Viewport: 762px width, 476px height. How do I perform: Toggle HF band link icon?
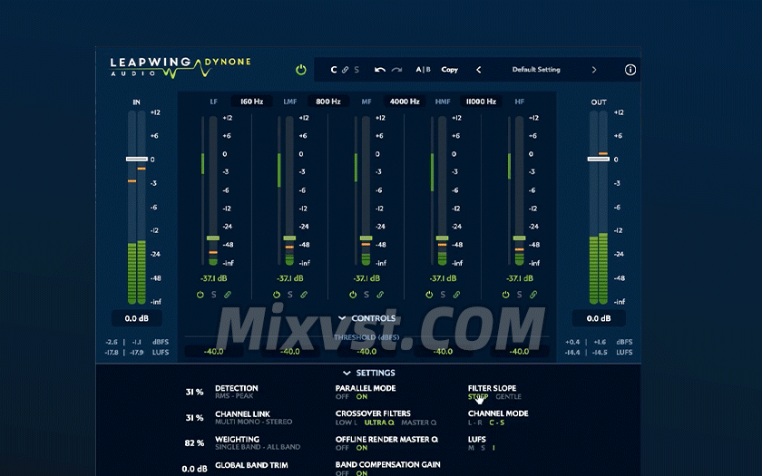533,295
